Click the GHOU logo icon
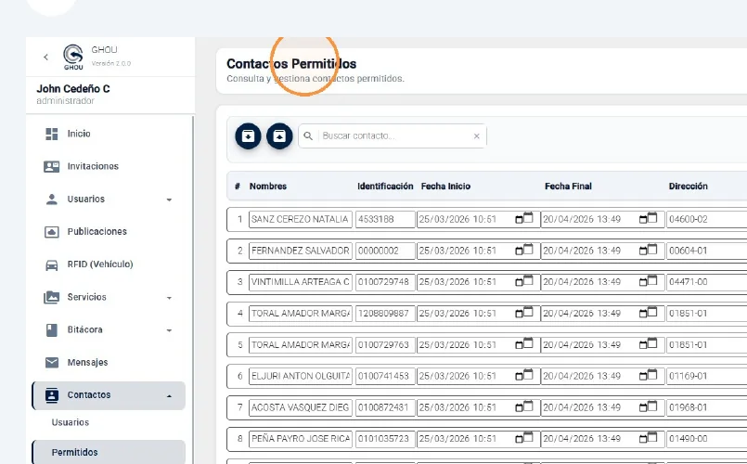 click(x=73, y=57)
